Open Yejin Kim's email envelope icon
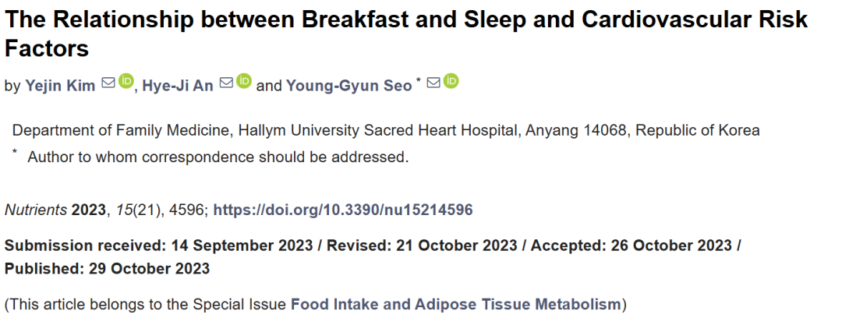The image size is (842, 325). 108,83
